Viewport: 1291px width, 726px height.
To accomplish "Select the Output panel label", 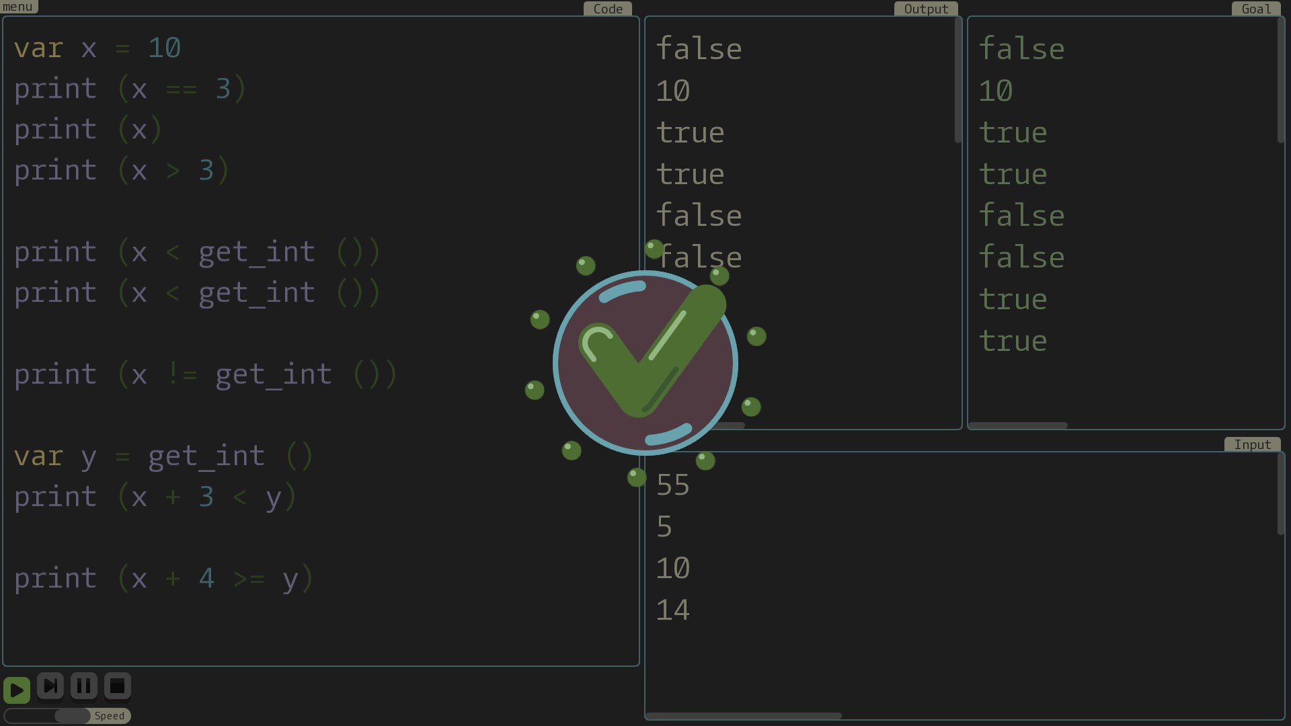I will 926,9.
